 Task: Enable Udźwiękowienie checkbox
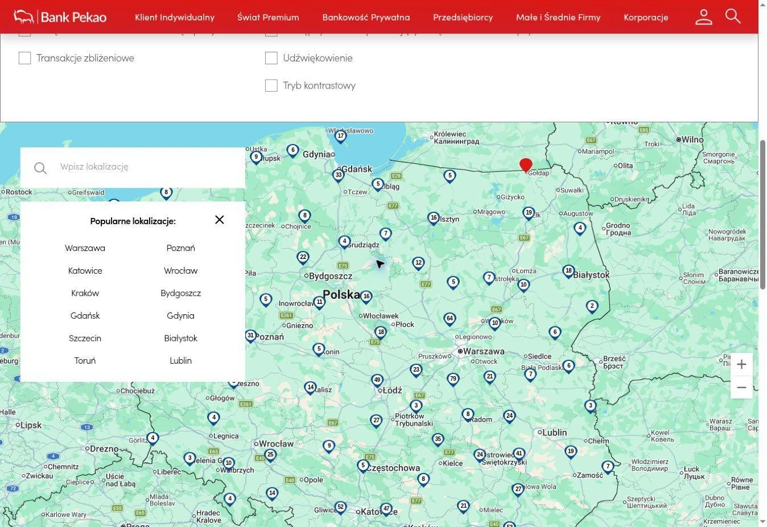click(271, 58)
